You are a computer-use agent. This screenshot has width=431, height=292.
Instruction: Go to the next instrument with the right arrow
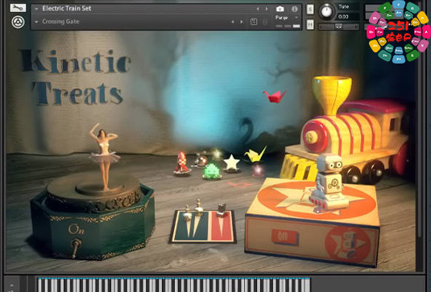click(x=267, y=9)
